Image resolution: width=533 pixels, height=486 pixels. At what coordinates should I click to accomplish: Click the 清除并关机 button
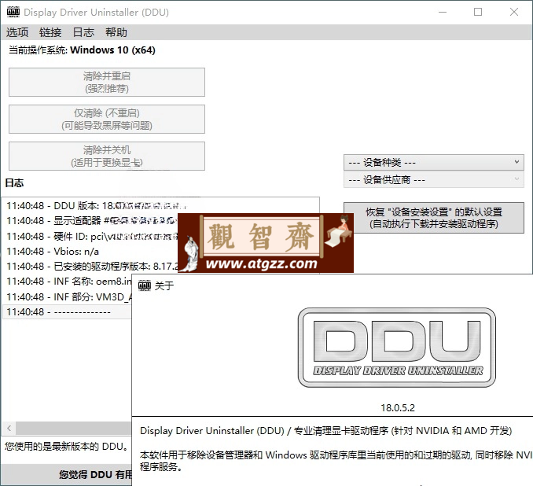point(107,156)
